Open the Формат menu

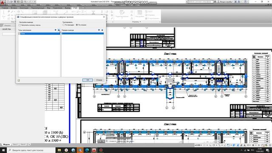(x=43, y=5)
